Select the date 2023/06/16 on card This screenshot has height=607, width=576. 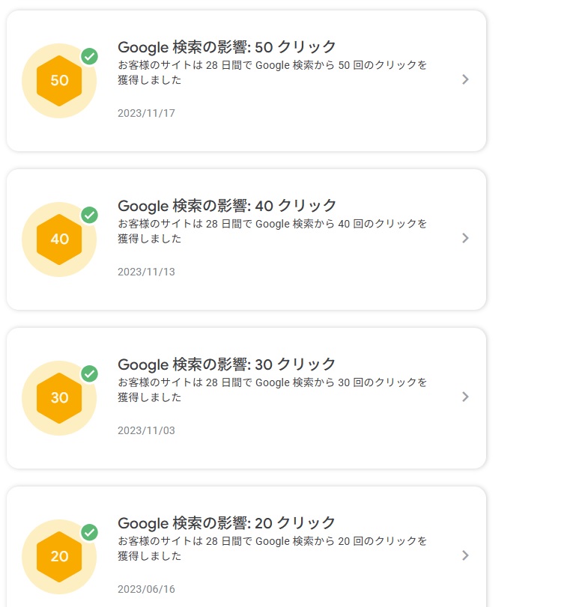click(x=146, y=589)
